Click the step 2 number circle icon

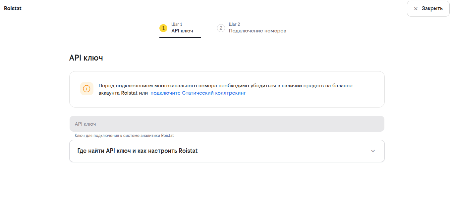[221, 28]
